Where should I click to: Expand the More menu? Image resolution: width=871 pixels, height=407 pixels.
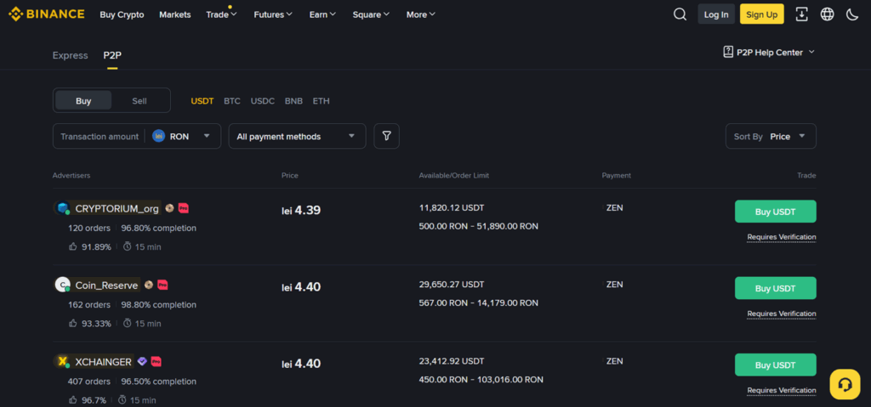coord(420,14)
